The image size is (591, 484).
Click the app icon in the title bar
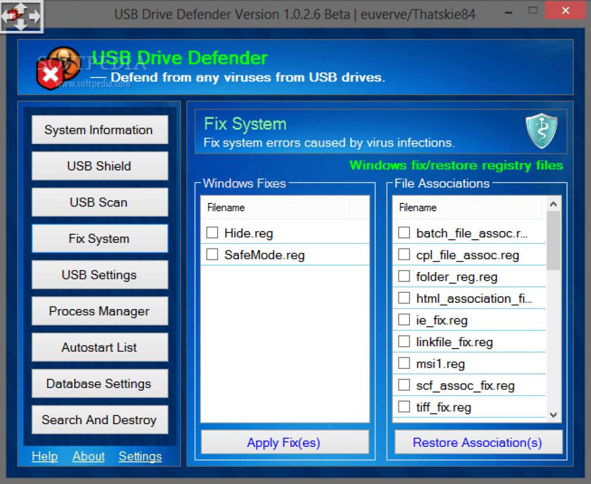(21, 16)
